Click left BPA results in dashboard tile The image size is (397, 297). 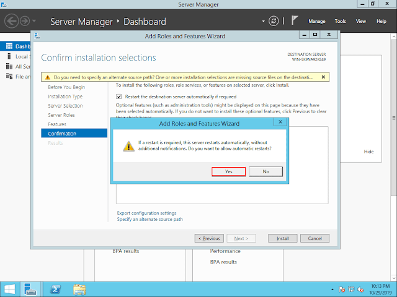[126, 251]
